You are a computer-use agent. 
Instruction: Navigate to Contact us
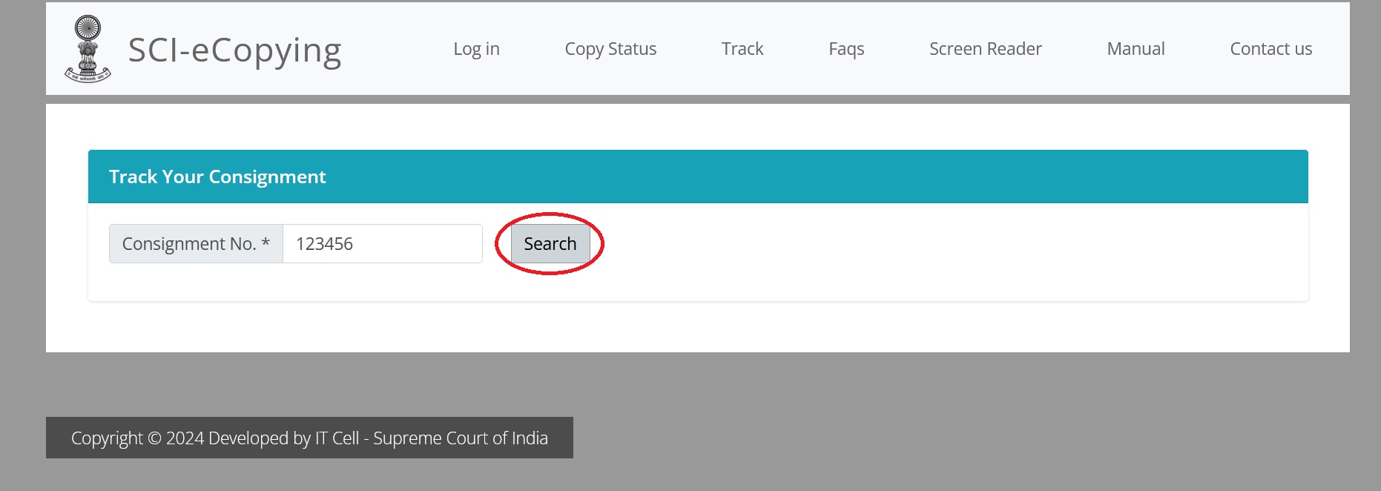click(x=1270, y=49)
